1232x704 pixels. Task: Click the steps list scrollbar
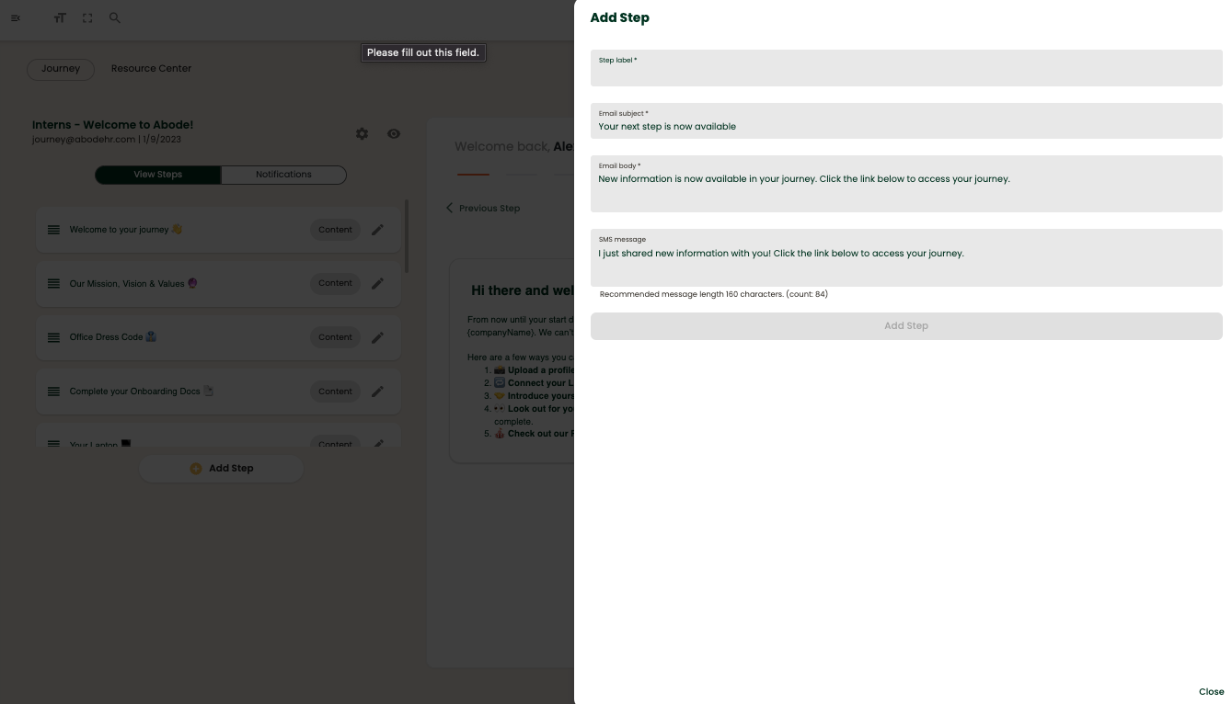pos(407,237)
